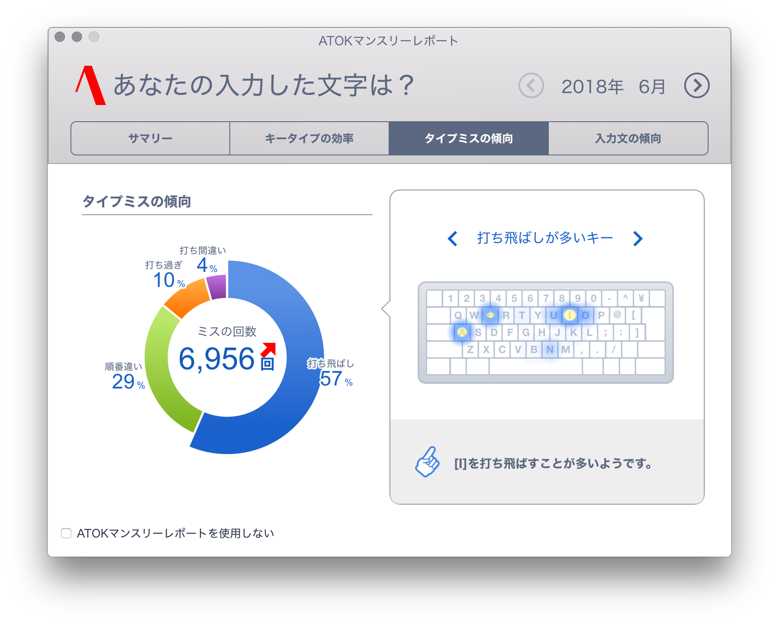Show previous mistyped-key category
The height and width of the screenshot is (625, 779).
click(x=453, y=238)
